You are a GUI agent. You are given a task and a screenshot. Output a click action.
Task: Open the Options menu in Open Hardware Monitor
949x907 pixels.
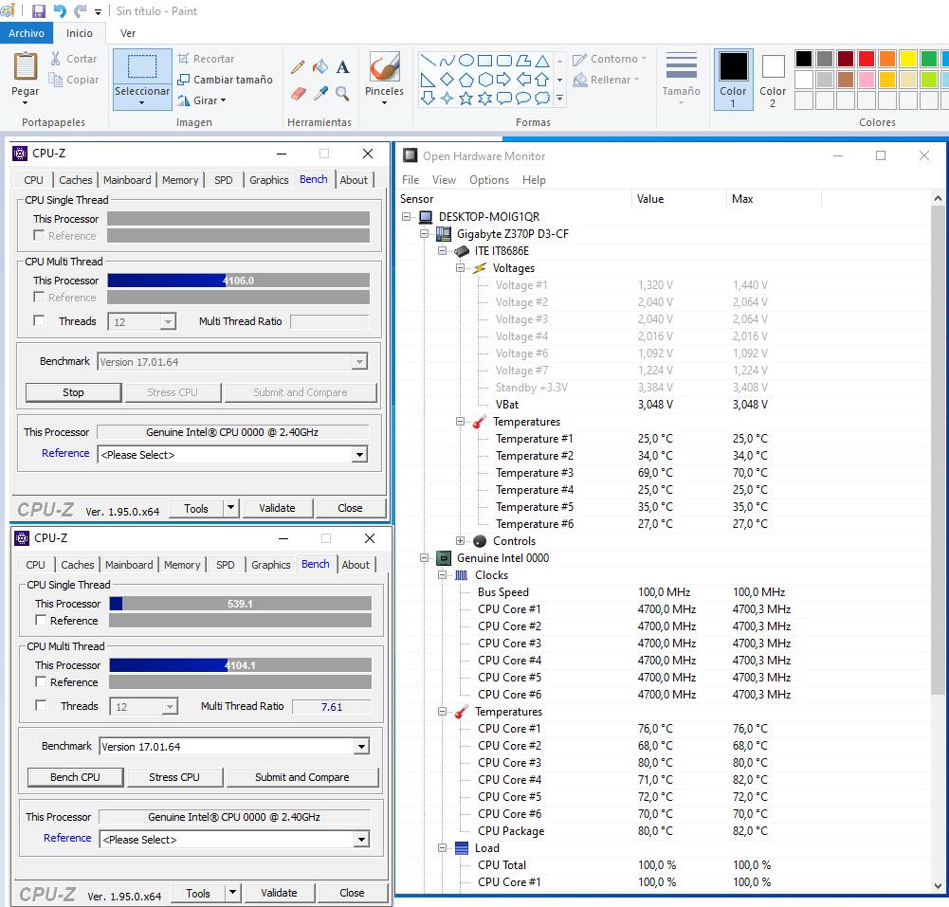coord(488,180)
